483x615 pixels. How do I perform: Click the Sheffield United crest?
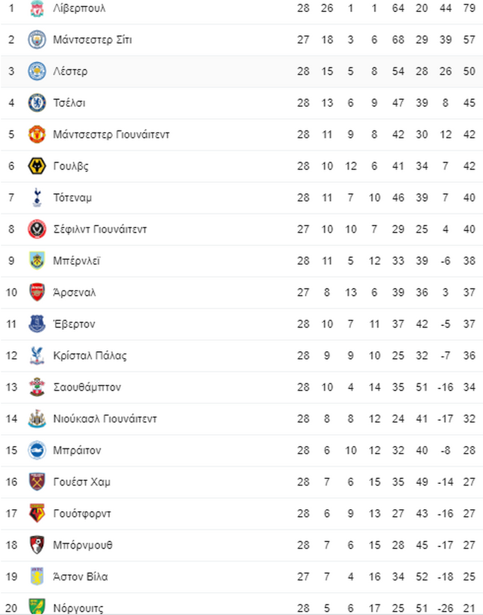[x=37, y=229]
